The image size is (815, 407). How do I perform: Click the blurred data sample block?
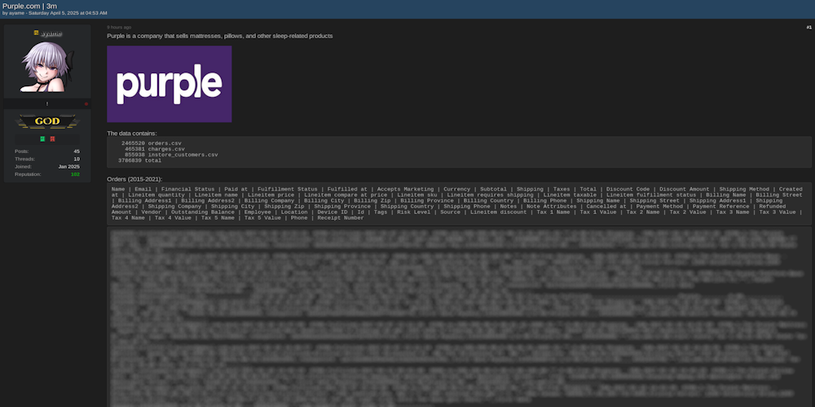click(459, 317)
